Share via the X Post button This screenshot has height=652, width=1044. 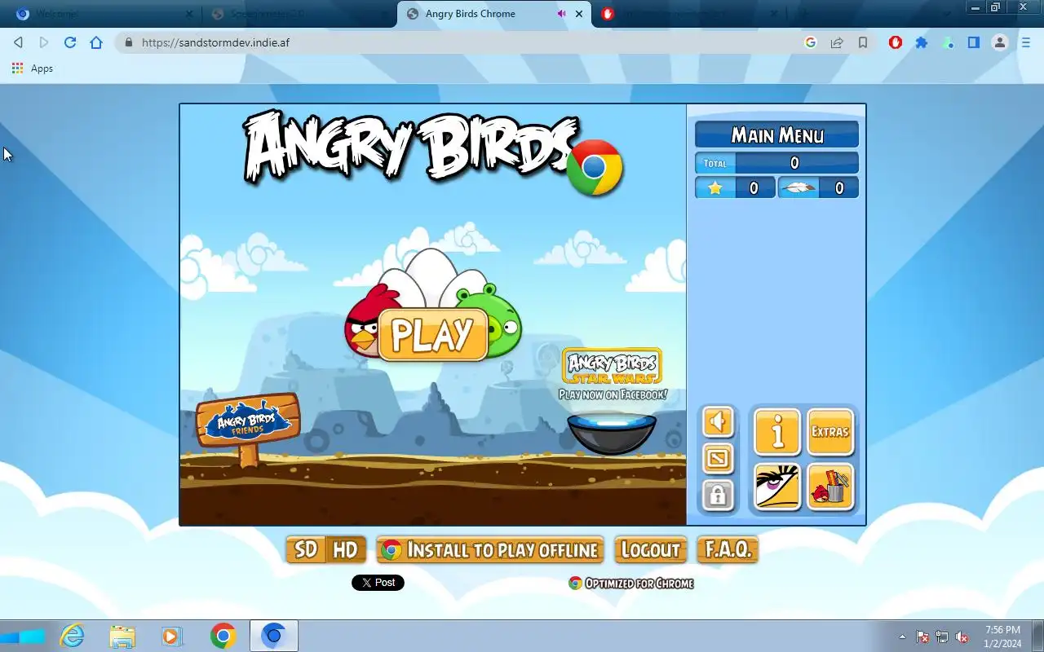click(378, 583)
